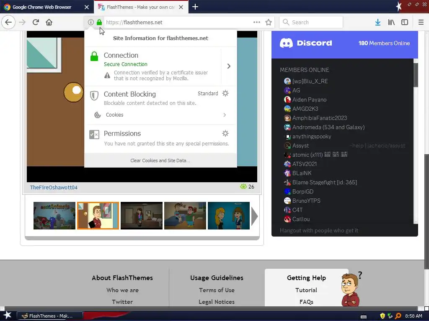
Task: Open the Legal Notices link
Action: (217, 302)
